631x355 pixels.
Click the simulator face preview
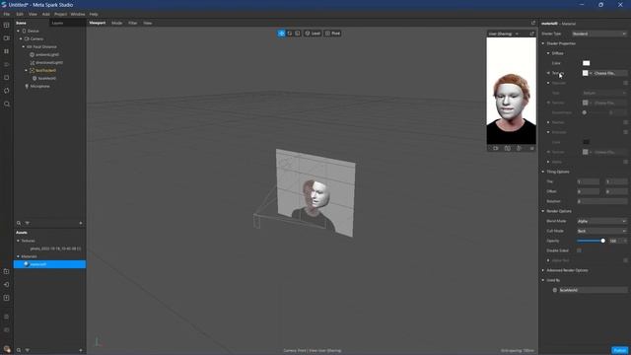point(511,91)
